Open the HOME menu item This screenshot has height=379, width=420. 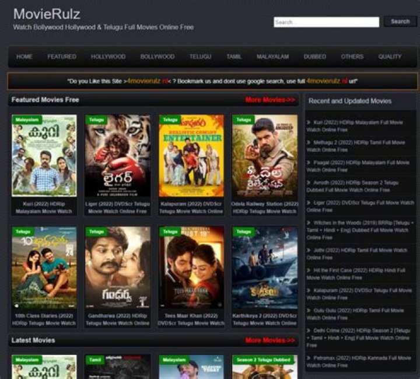24,57
